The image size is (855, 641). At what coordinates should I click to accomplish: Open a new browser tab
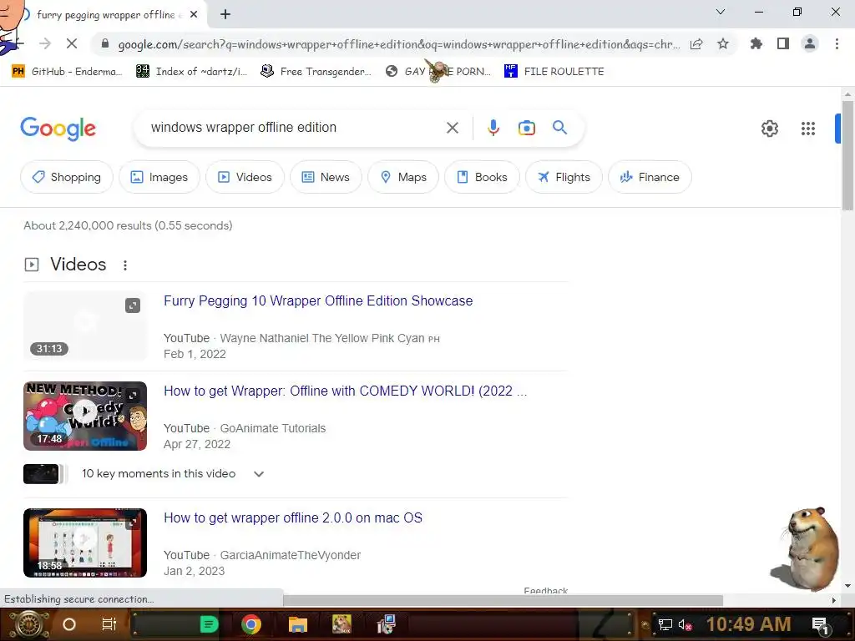coord(225,15)
